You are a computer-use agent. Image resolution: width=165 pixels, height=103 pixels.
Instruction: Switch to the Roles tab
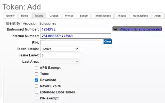click(24, 16)
